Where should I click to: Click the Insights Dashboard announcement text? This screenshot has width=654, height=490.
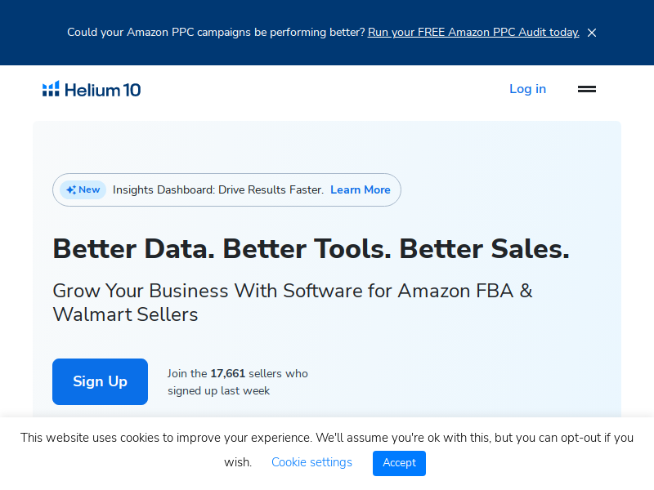[x=218, y=190]
